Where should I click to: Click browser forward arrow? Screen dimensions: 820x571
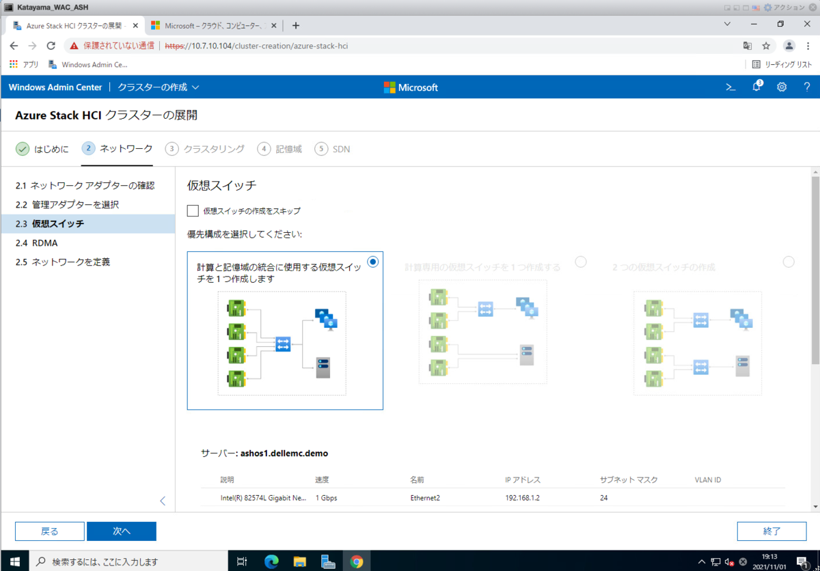coord(32,46)
